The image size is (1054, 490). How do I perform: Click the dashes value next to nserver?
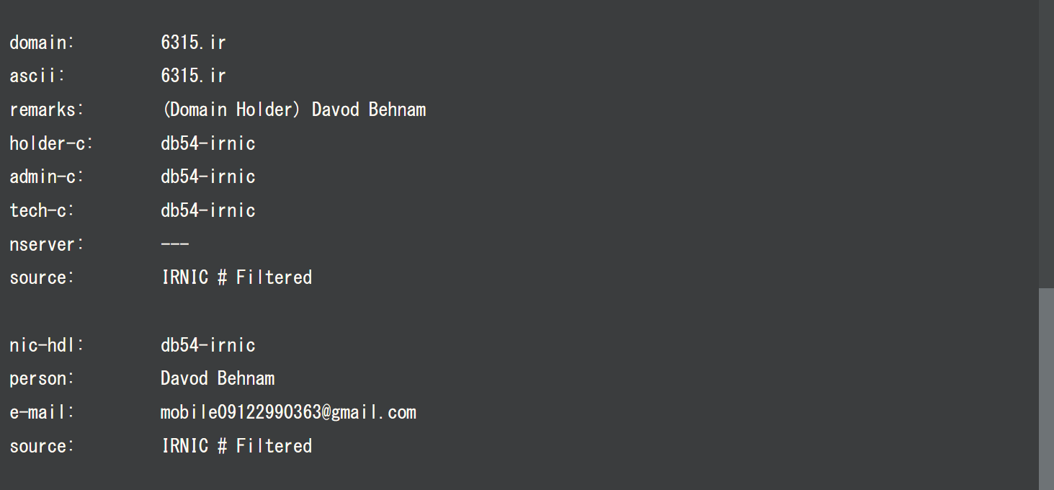(174, 244)
